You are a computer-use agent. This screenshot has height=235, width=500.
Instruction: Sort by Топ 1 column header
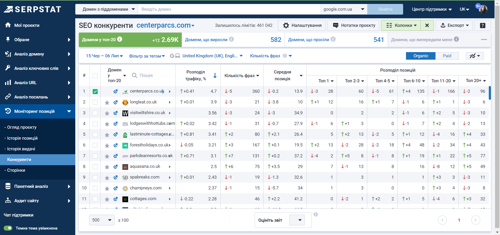pos(326,81)
